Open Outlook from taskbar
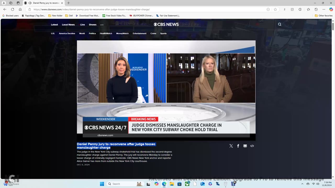The image size is (335, 188). click(x=202, y=184)
